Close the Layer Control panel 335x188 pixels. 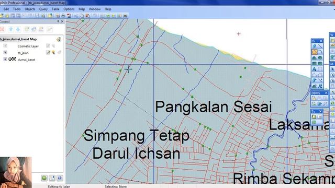(62, 21)
